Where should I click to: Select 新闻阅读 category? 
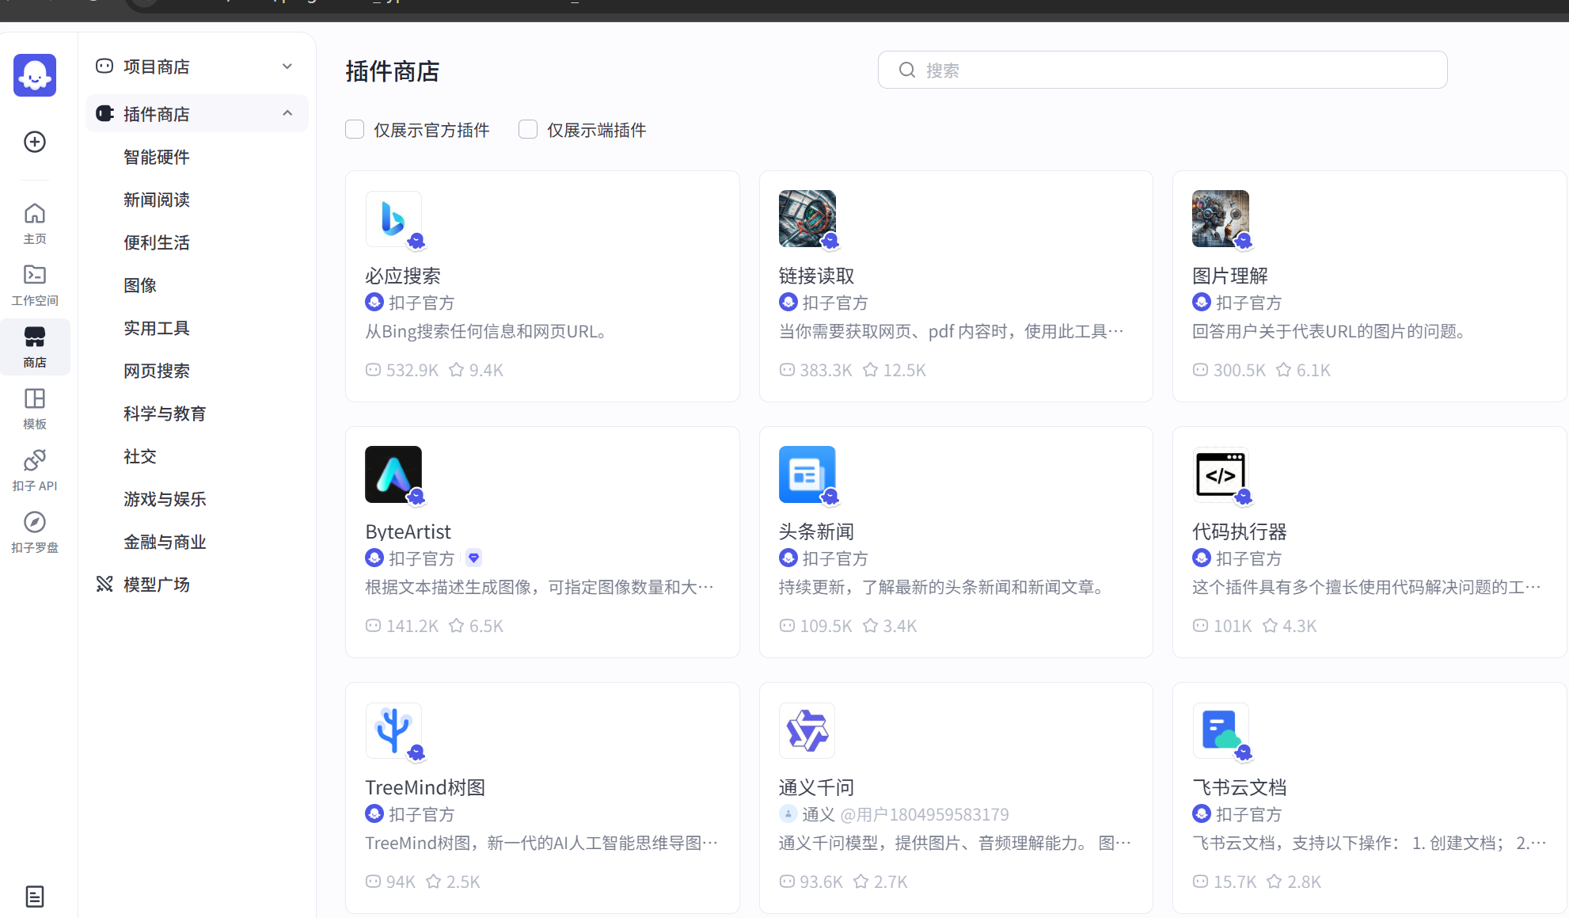pos(157,200)
